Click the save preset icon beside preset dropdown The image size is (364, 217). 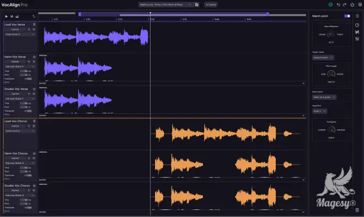click(x=197, y=4)
